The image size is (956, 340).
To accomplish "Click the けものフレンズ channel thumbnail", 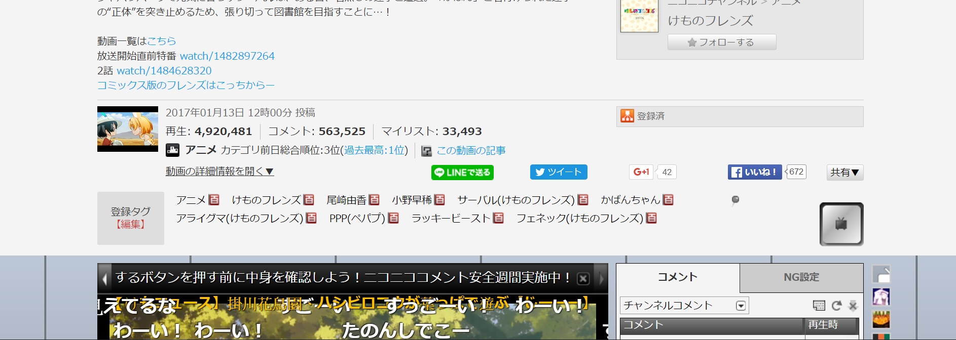I will (x=639, y=15).
